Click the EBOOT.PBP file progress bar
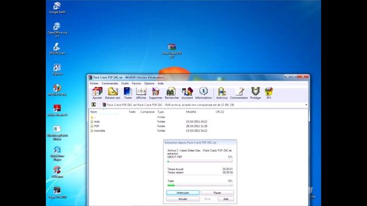Image resolution: width=367 pixels, height=206 pixels. pyautogui.click(x=200, y=161)
